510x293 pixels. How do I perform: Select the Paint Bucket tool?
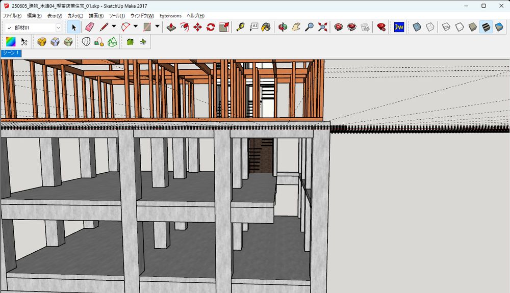coord(266,27)
